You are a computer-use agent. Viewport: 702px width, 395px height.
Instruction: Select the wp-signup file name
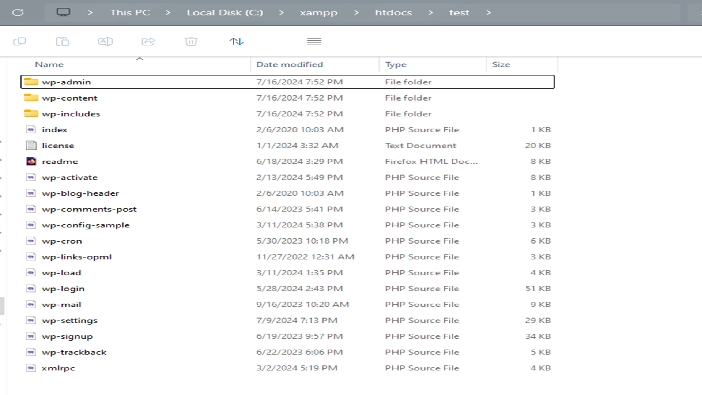pyautogui.click(x=67, y=336)
